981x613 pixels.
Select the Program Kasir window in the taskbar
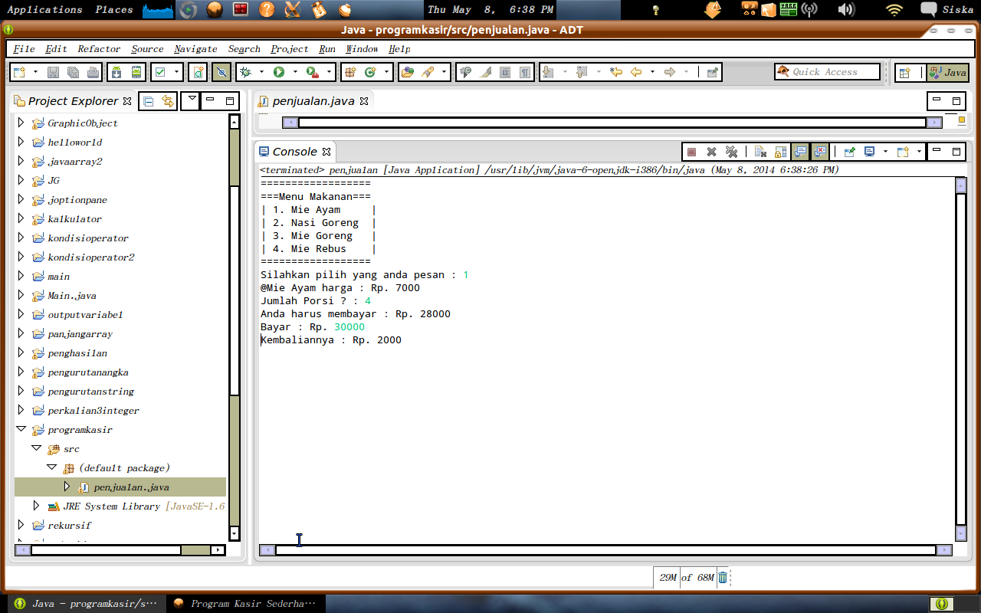245,603
